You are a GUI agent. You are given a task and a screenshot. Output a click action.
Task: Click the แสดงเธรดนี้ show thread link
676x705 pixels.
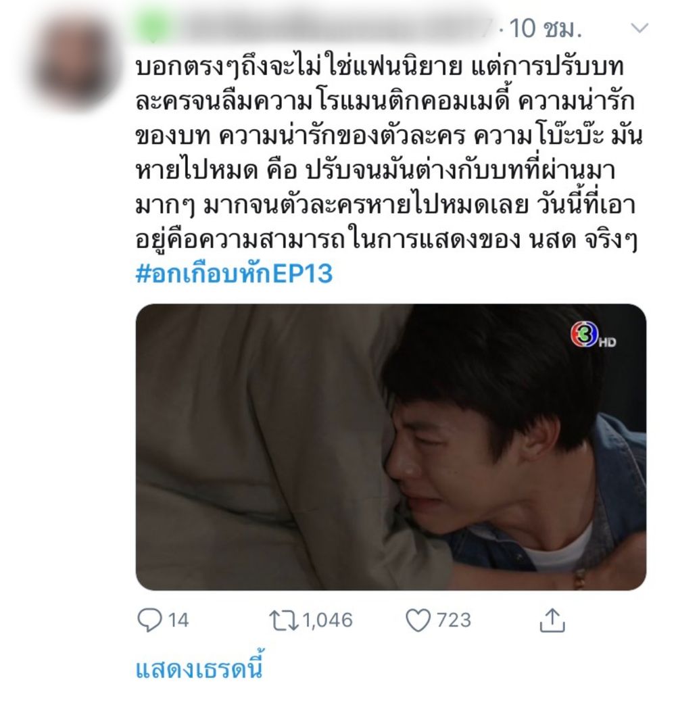(x=199, y=669)
